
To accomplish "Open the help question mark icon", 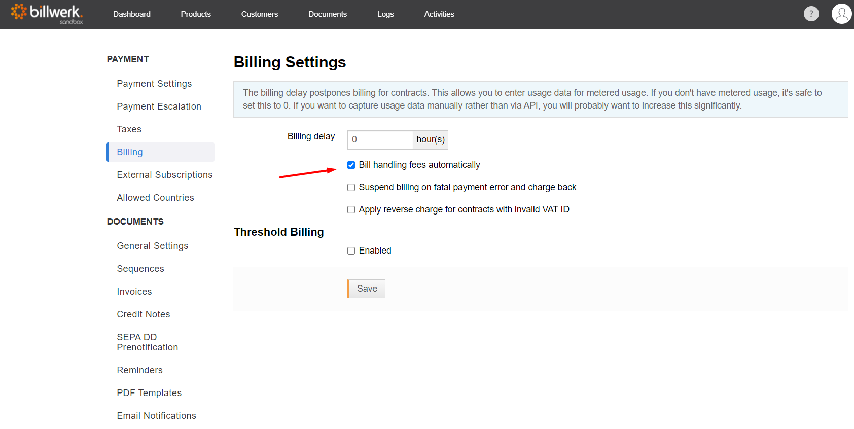I will click(x=811, y=14).
